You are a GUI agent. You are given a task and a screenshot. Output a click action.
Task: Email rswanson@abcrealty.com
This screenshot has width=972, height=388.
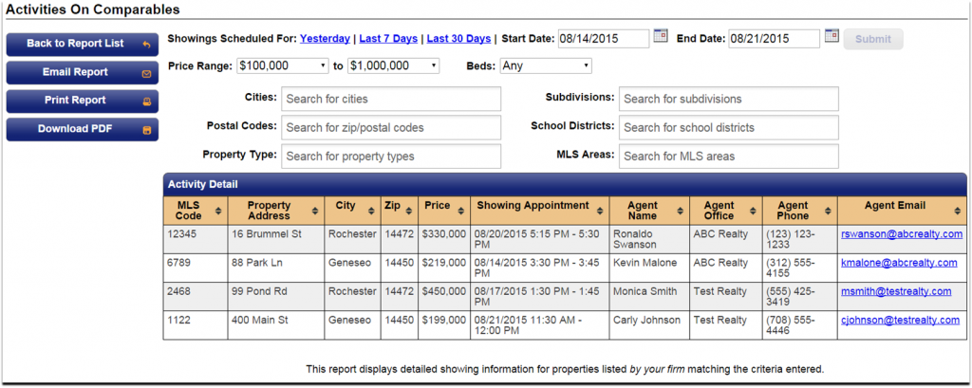902,234
